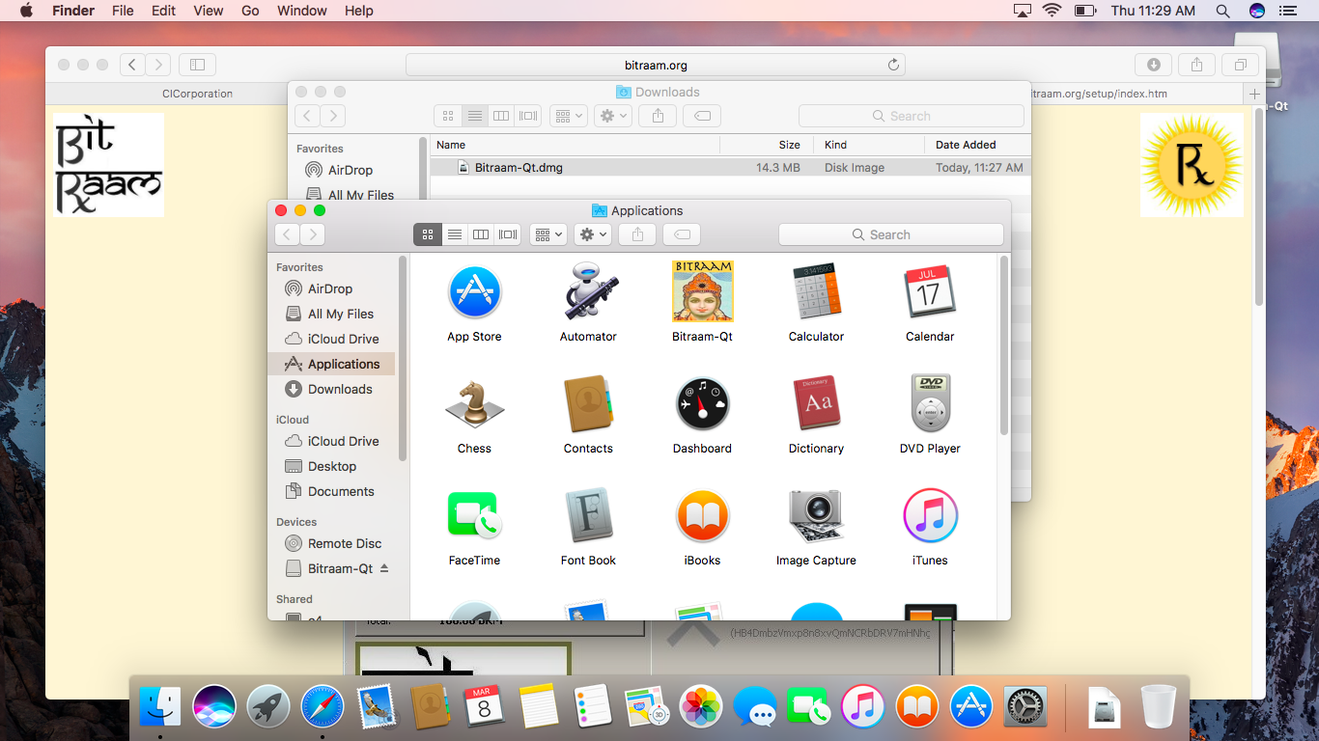
Task: Open the Go menu
Action: (x=250, y=11)
